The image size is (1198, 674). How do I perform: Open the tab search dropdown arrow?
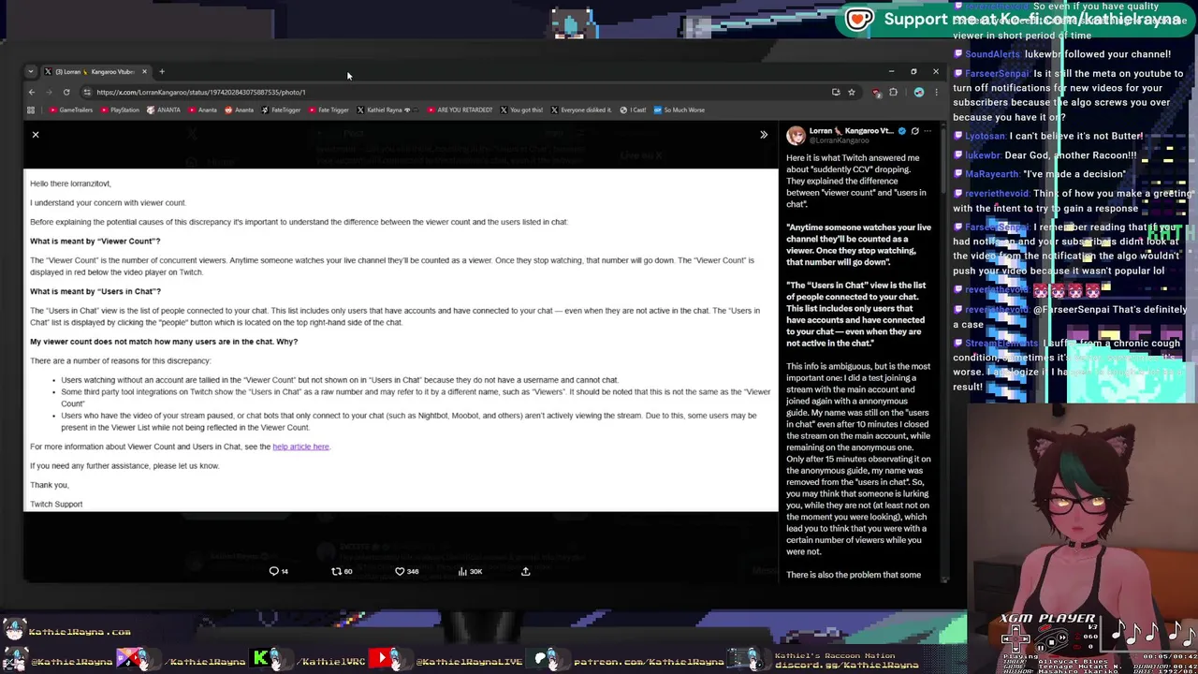[x=31, y=71]
